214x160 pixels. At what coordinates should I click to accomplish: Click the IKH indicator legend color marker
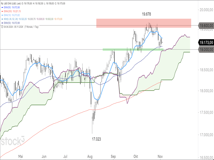tap(2, 19)
